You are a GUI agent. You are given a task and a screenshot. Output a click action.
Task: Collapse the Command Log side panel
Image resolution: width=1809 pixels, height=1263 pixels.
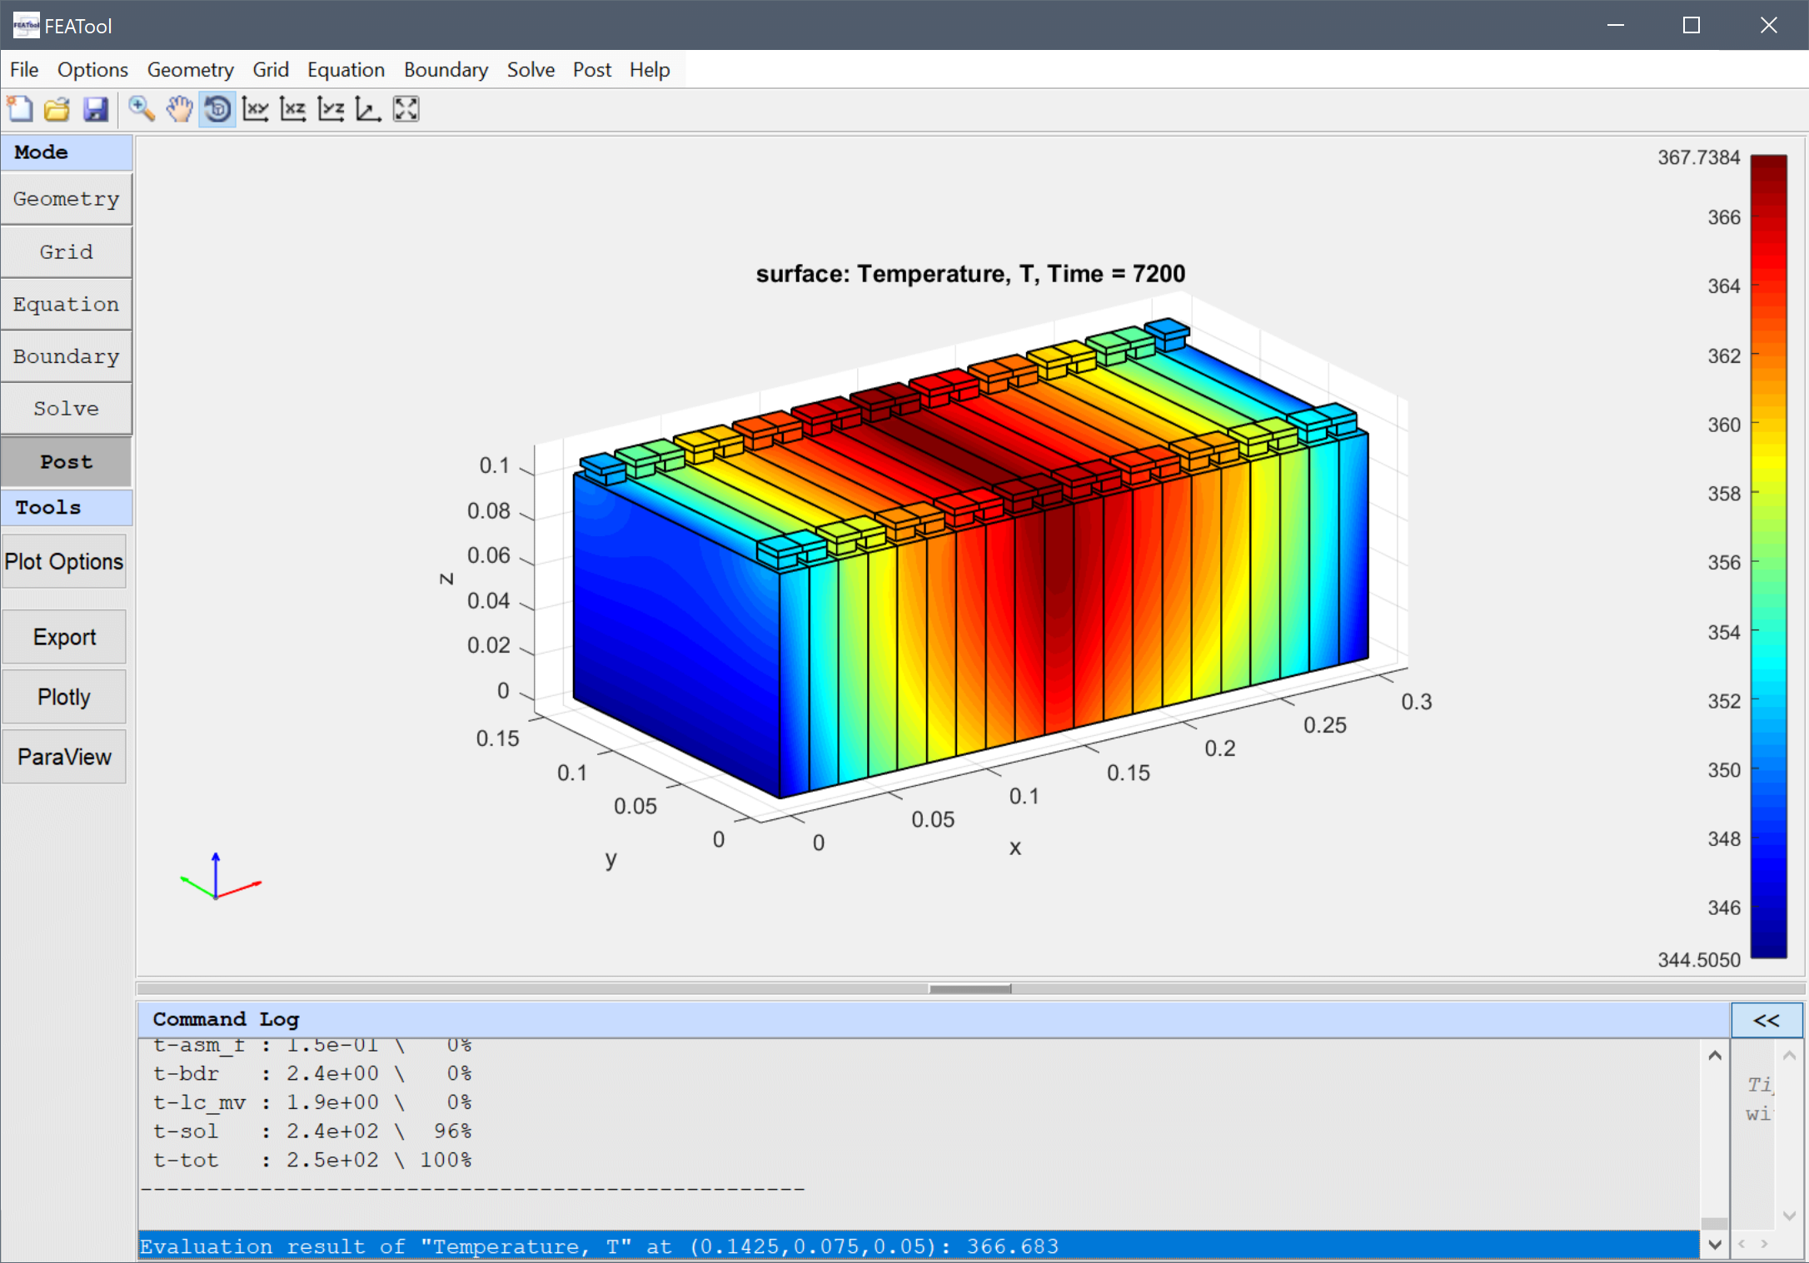coord(1766,1019)
